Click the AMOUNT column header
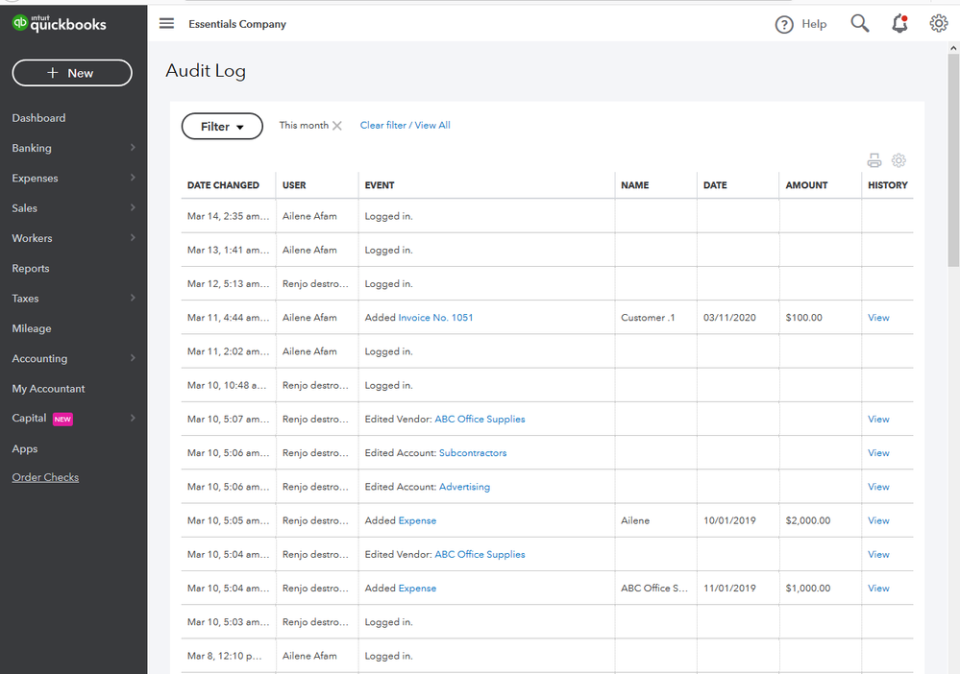 pyautogui.click(x=806, y=185)
